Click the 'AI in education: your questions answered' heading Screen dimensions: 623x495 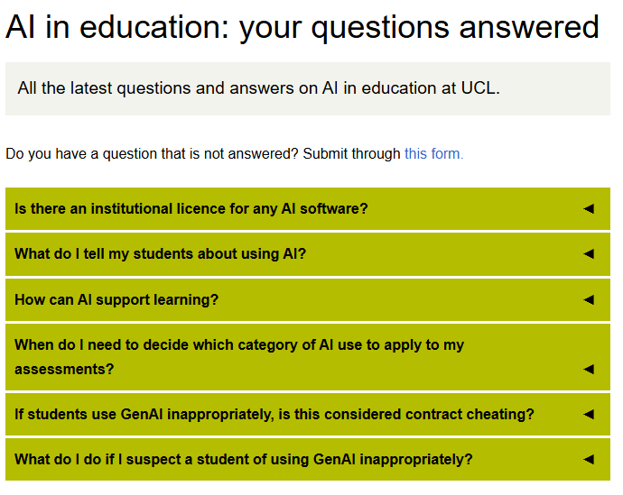[x=302, y=27]
